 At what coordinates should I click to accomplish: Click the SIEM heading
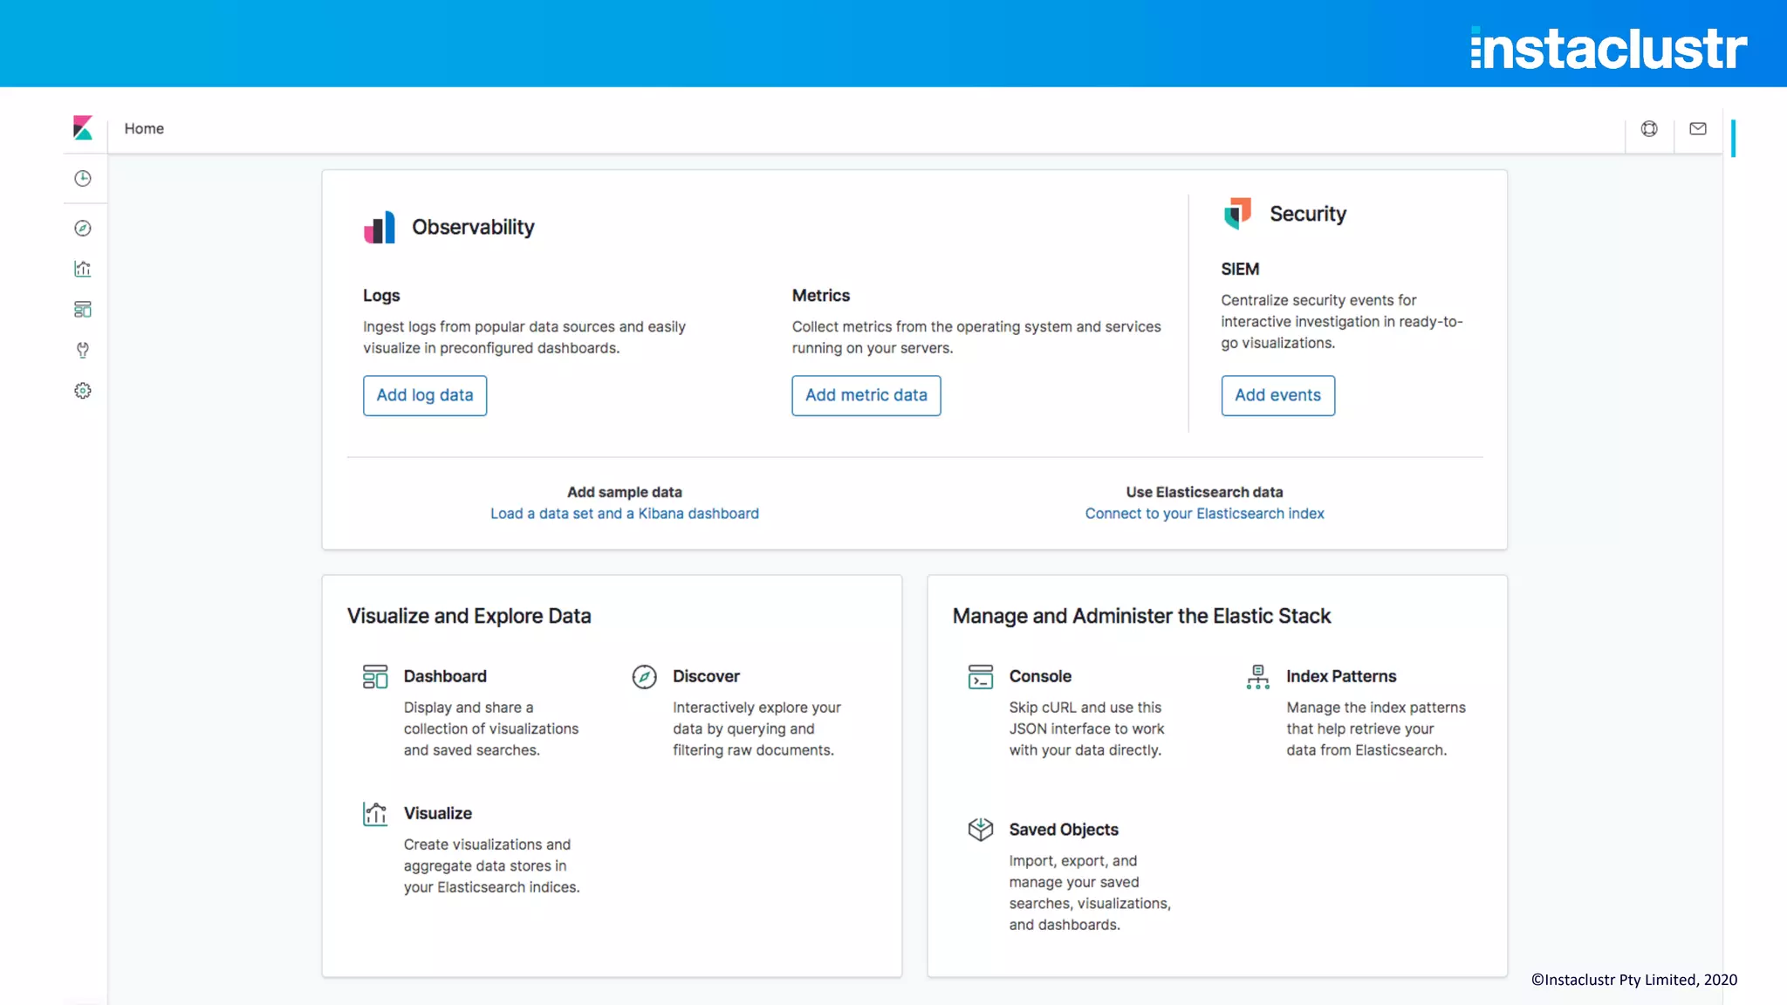coord(1240,270)
